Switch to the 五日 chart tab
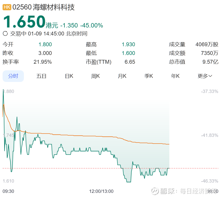Image resolution: width=223 pixels, height=198 pixels. tap(41, 76)
